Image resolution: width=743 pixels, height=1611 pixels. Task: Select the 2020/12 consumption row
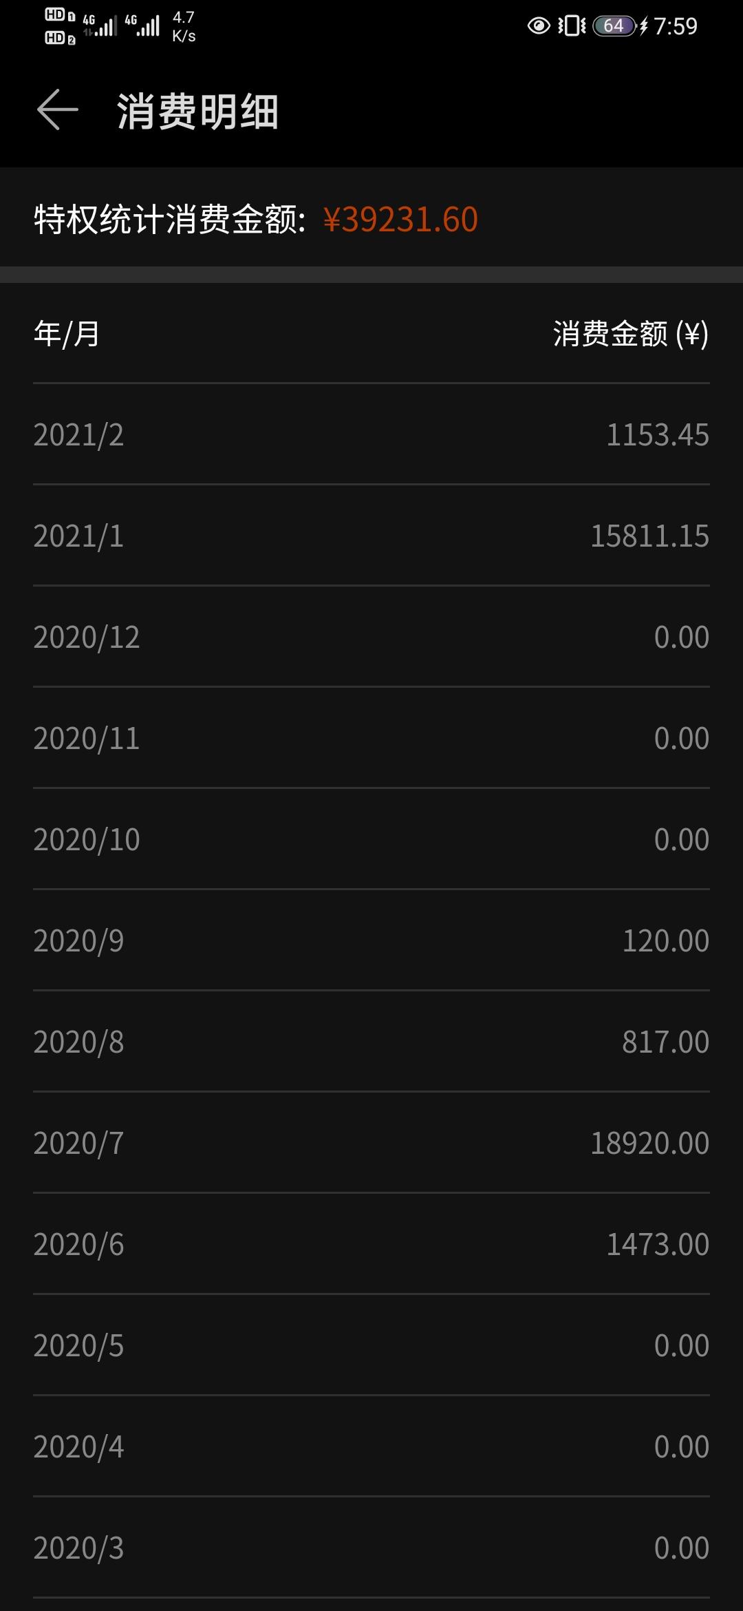tap(371, 637)
